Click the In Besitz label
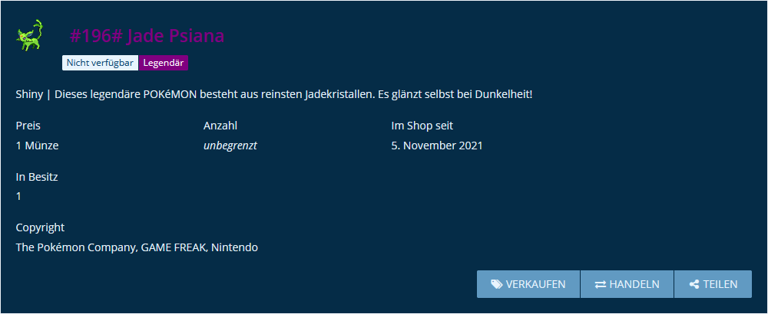This screenshot has width=768, height=314. click(x=37, y=177)
